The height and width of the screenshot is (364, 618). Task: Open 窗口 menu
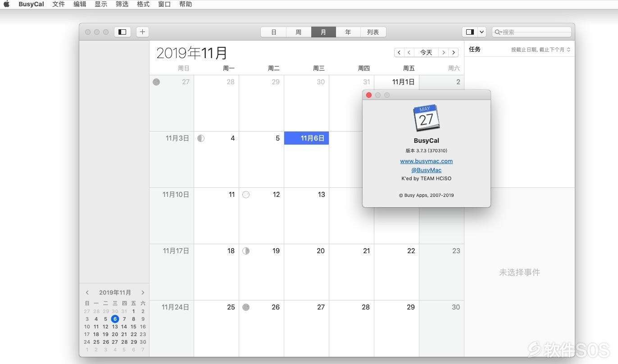coord(164,4)
